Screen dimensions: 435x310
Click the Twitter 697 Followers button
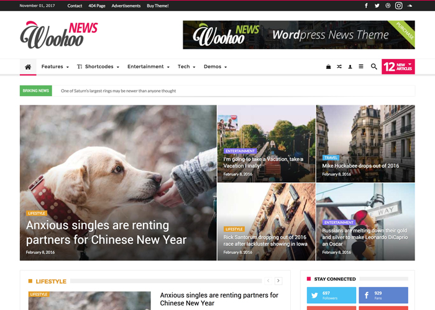[331, 295]
